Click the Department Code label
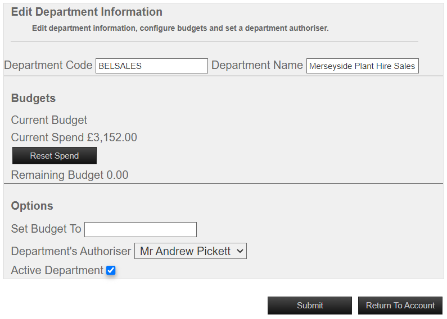 click(48, 65)
